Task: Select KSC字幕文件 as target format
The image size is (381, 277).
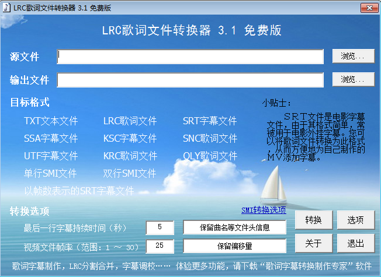Action: (x=130, y=138)
